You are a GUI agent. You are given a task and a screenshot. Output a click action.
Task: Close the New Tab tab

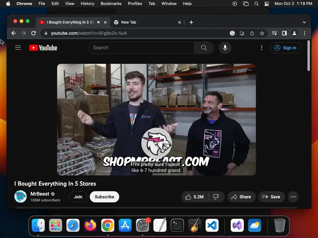point(179,22)
